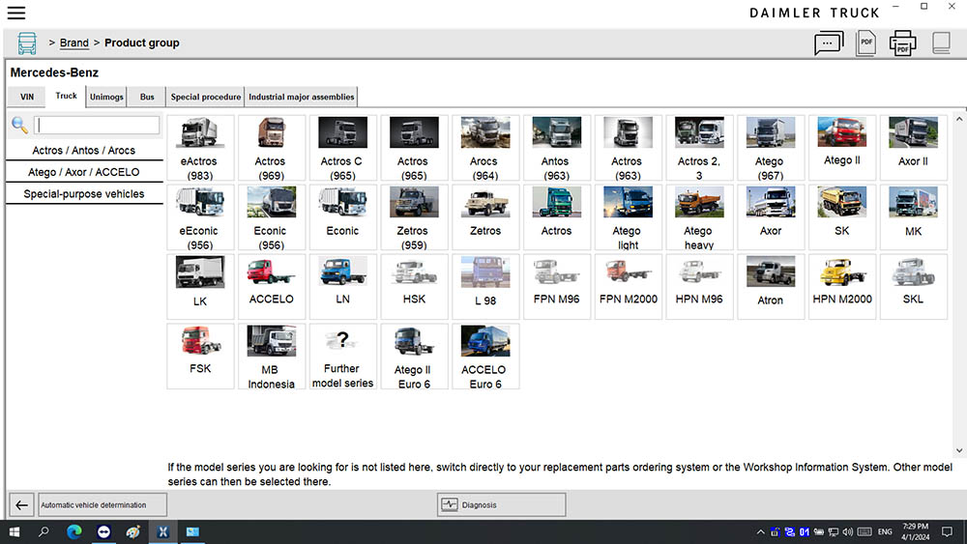Select FPN M2000 model series
Viewport: 967px width, 544px height.
coord(628,286)
